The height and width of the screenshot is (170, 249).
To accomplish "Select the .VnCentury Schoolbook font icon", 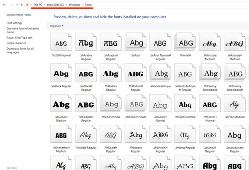I will pyautogui.click(x=210, y=72).
